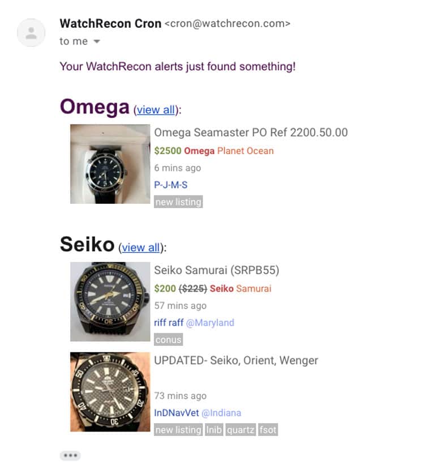Click the @Indiana location link
This screenshot has width=443, height=465.
tap(221, 413)
